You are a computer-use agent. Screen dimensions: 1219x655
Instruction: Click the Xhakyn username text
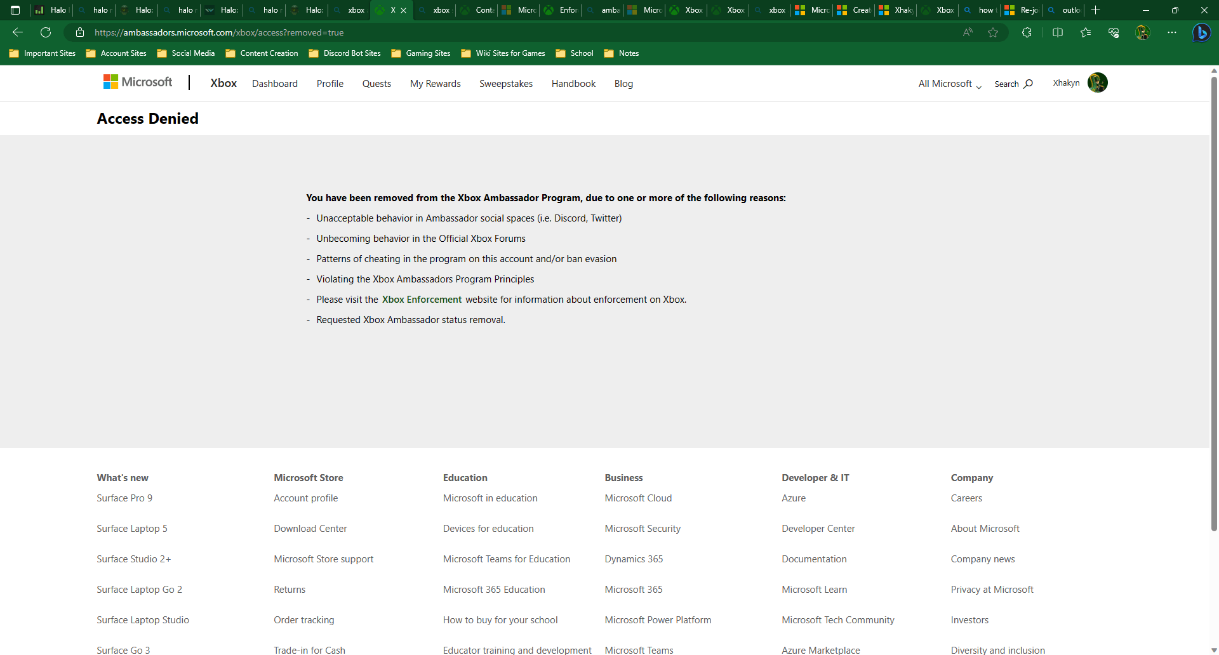[1066, 83]
